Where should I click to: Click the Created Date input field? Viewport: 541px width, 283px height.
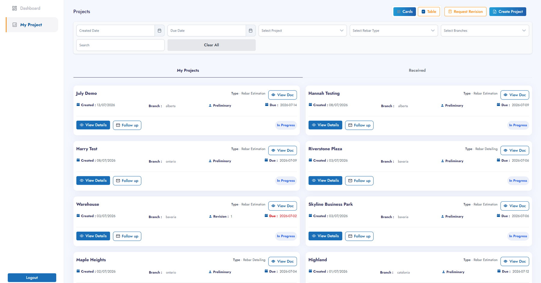116,31
